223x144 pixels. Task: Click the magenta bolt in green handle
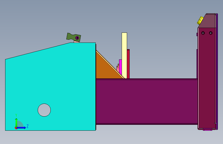77,38
